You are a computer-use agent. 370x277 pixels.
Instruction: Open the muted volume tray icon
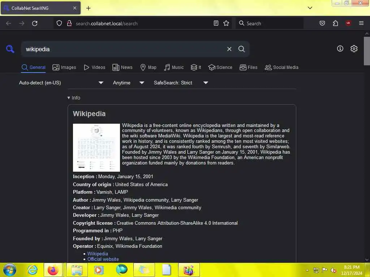334,270
